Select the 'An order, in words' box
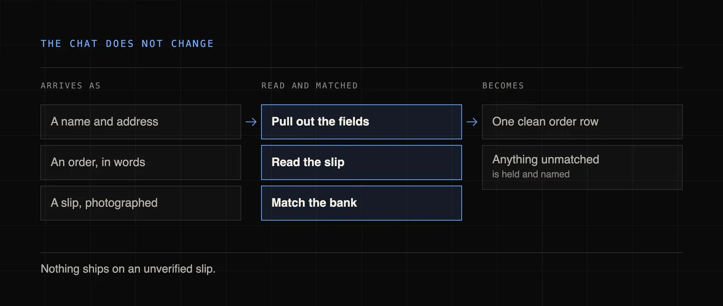This screenshot has height=306, width=723. [141, 162]
